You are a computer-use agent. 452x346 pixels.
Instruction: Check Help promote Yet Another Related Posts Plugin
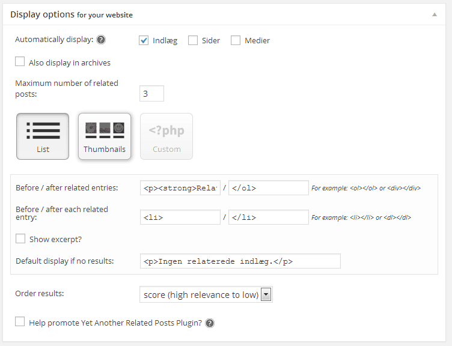(20, 321)
